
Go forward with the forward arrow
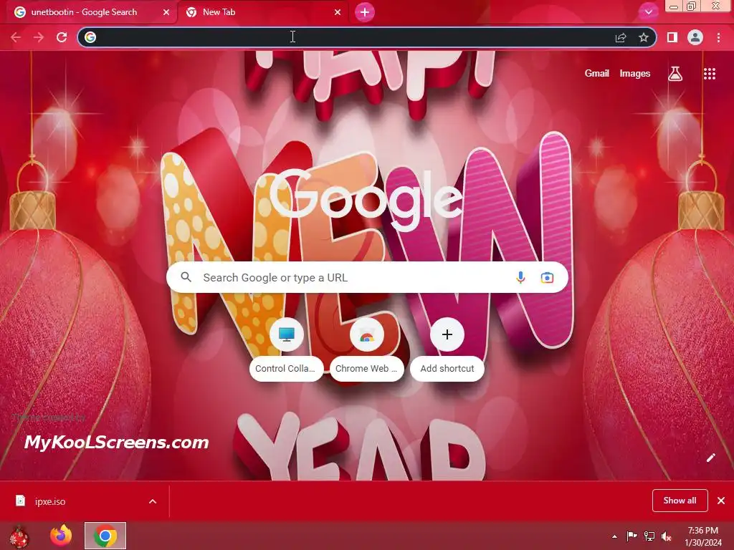[x=39, y=37]
